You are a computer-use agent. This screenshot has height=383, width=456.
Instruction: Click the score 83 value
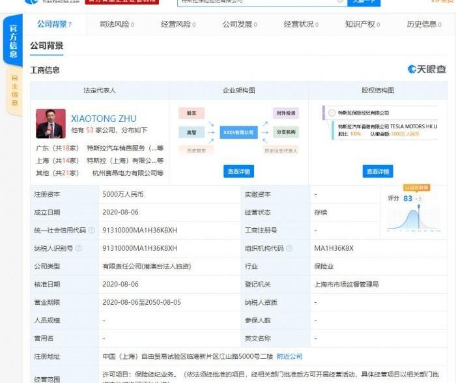408,198
